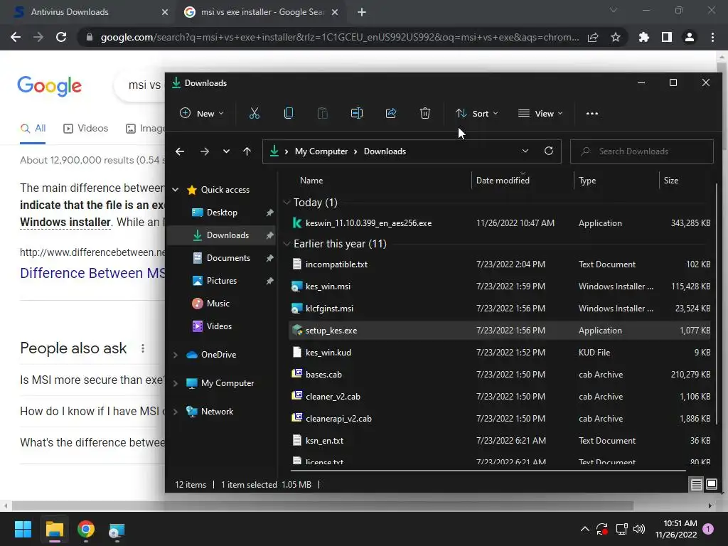Open Windows Start menu
This screenshot has height=546, width=728.
[x=23, y=529]
